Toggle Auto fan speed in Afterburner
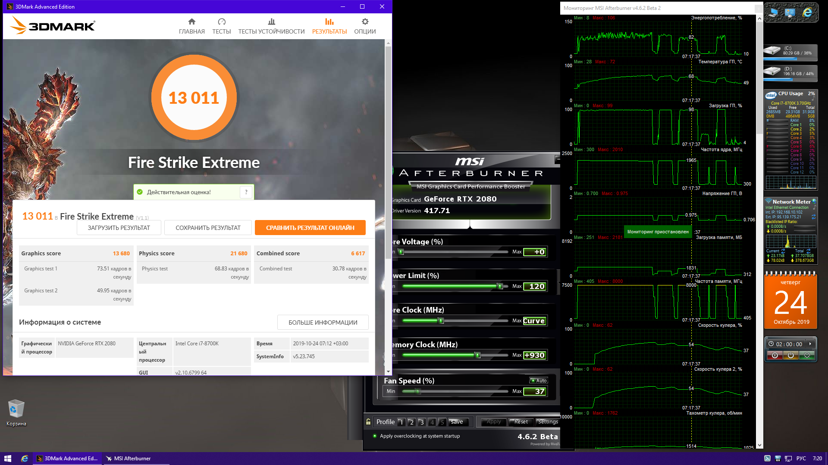This screenshot has height=465, width=828. coord(539,381)
